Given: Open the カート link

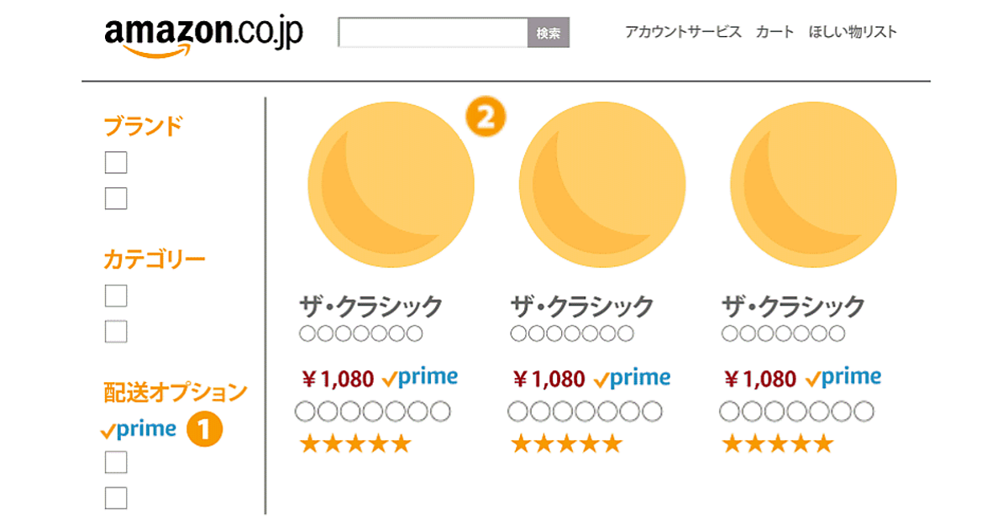Looking at the screenshot, I should coord(774,33).
